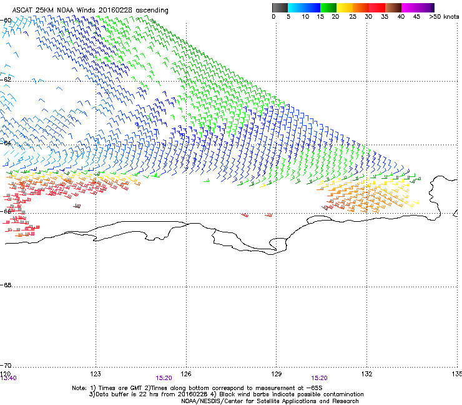Click the '25' legend scale label
Screen dimensions: 462x405
pos(353,17)
